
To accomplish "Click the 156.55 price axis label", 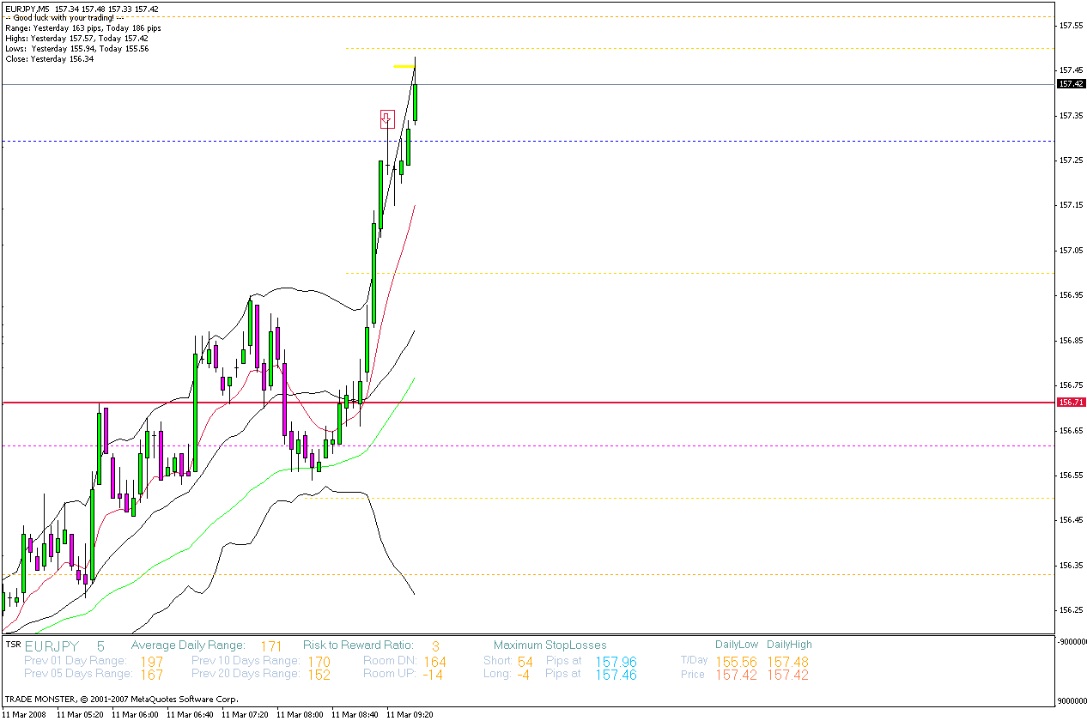I will pos(1071,476).
